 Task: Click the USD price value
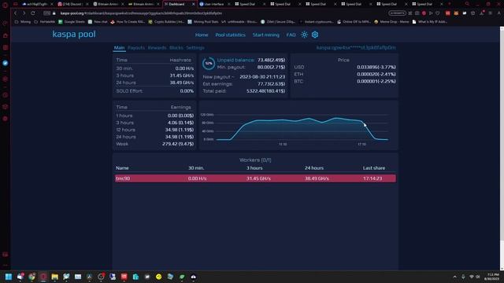tap(376, 67)
